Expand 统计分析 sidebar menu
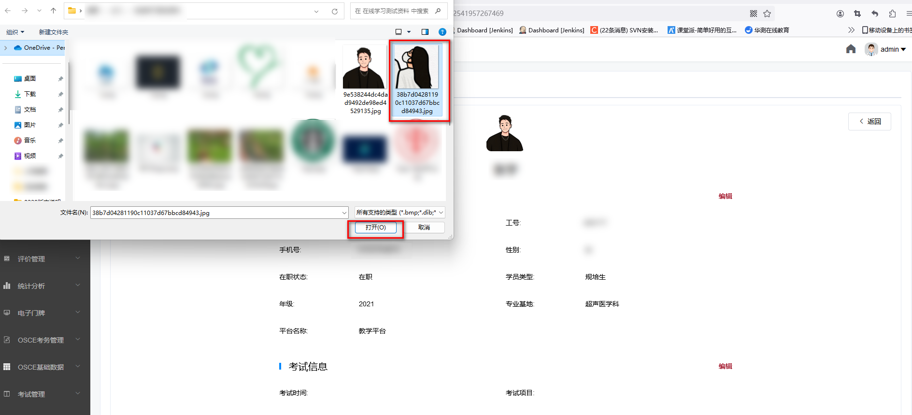The height and width of the screenshot is (415, 912). (x=45, y=286)
